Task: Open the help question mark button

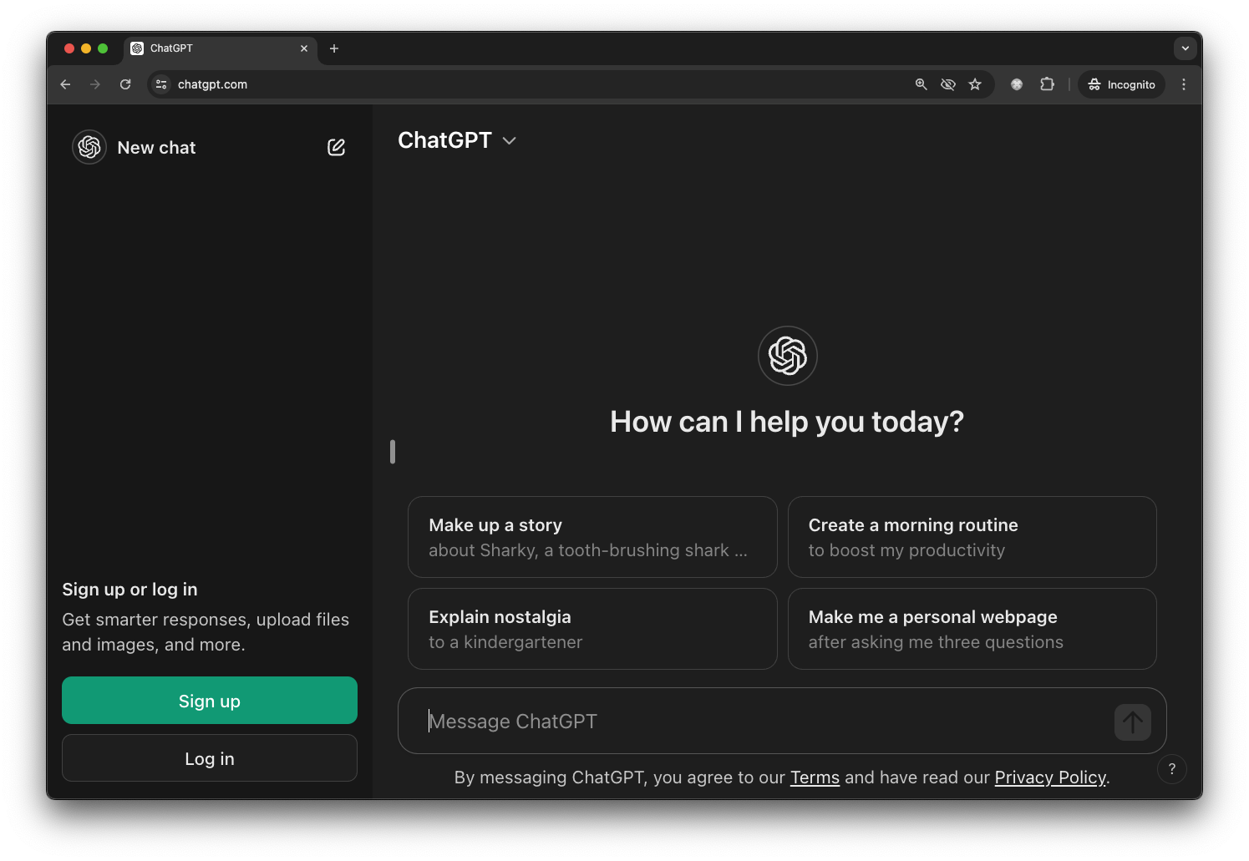Action: (1171, 769)
